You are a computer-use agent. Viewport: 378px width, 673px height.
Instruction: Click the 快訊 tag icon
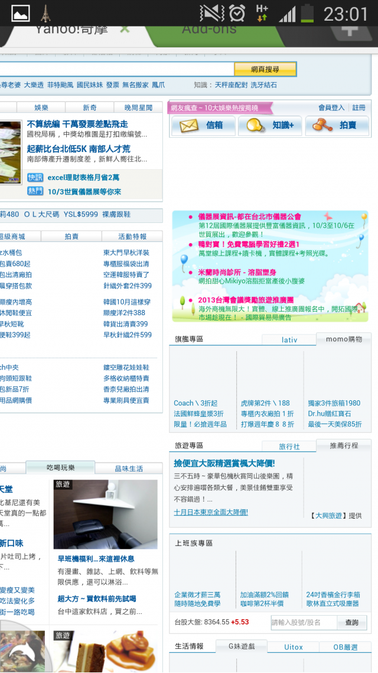point(35,177)
